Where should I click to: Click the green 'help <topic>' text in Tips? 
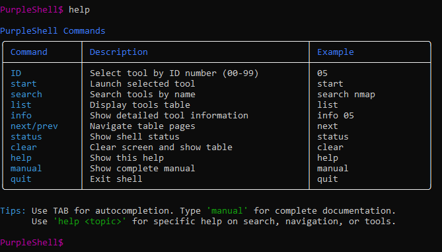coord(90,221)
